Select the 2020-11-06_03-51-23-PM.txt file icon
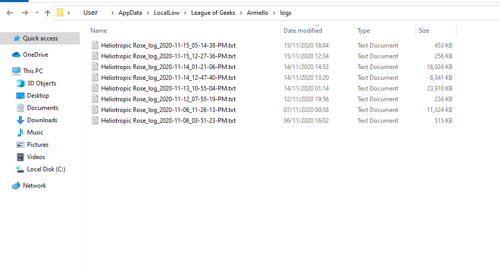This screenshot has height=270, width=500. (95, 121)
